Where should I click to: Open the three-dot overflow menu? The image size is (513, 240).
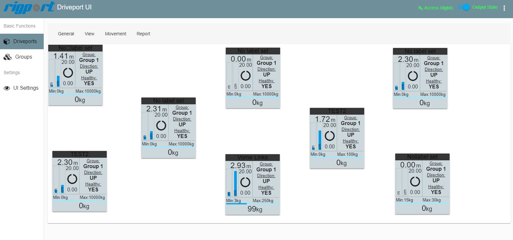pyautogui.click(x=504, y=8)
